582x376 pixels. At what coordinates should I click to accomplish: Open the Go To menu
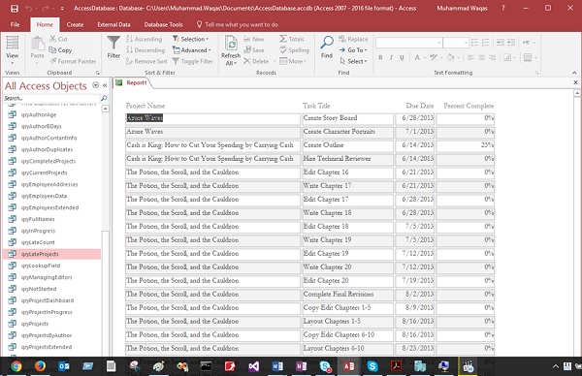(x=353, y=50)
